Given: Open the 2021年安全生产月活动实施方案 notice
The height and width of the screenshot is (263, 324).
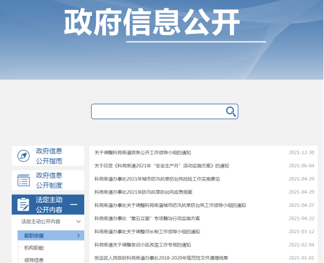Looking at the screenshot, I should (x=162, y=166).
